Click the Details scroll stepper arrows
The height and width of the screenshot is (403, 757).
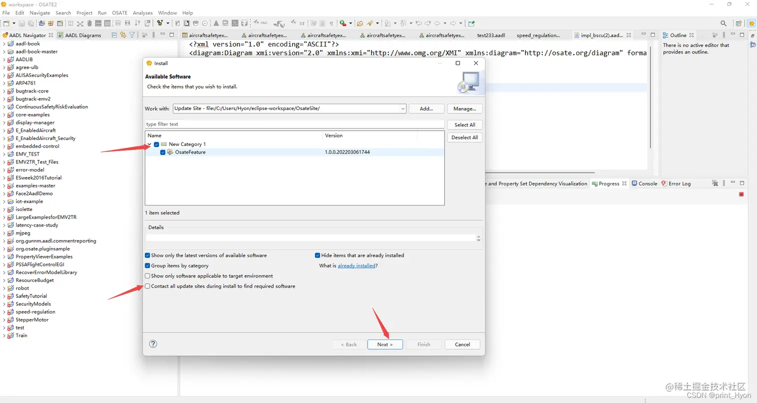(479, 238)
